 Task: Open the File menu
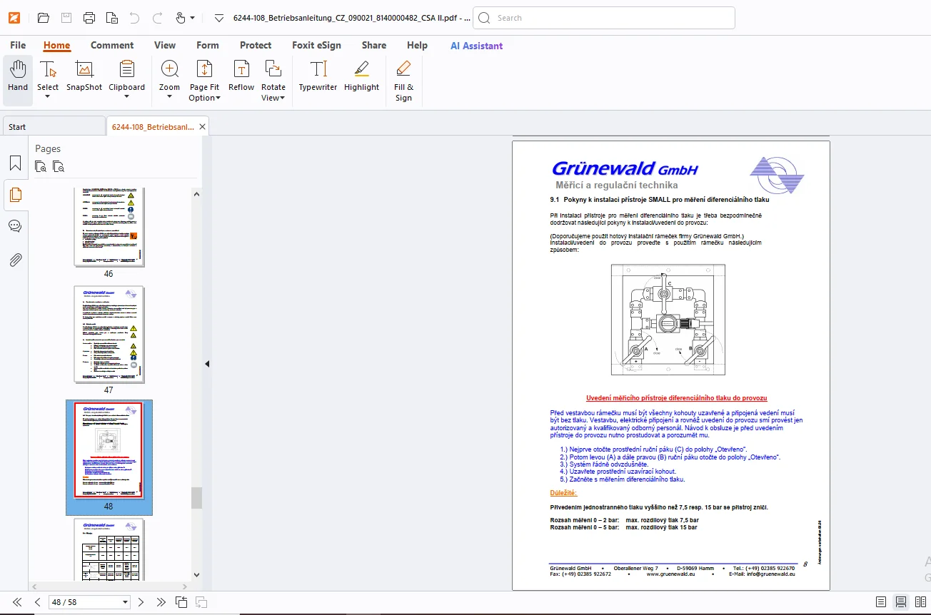coord(18,45)
